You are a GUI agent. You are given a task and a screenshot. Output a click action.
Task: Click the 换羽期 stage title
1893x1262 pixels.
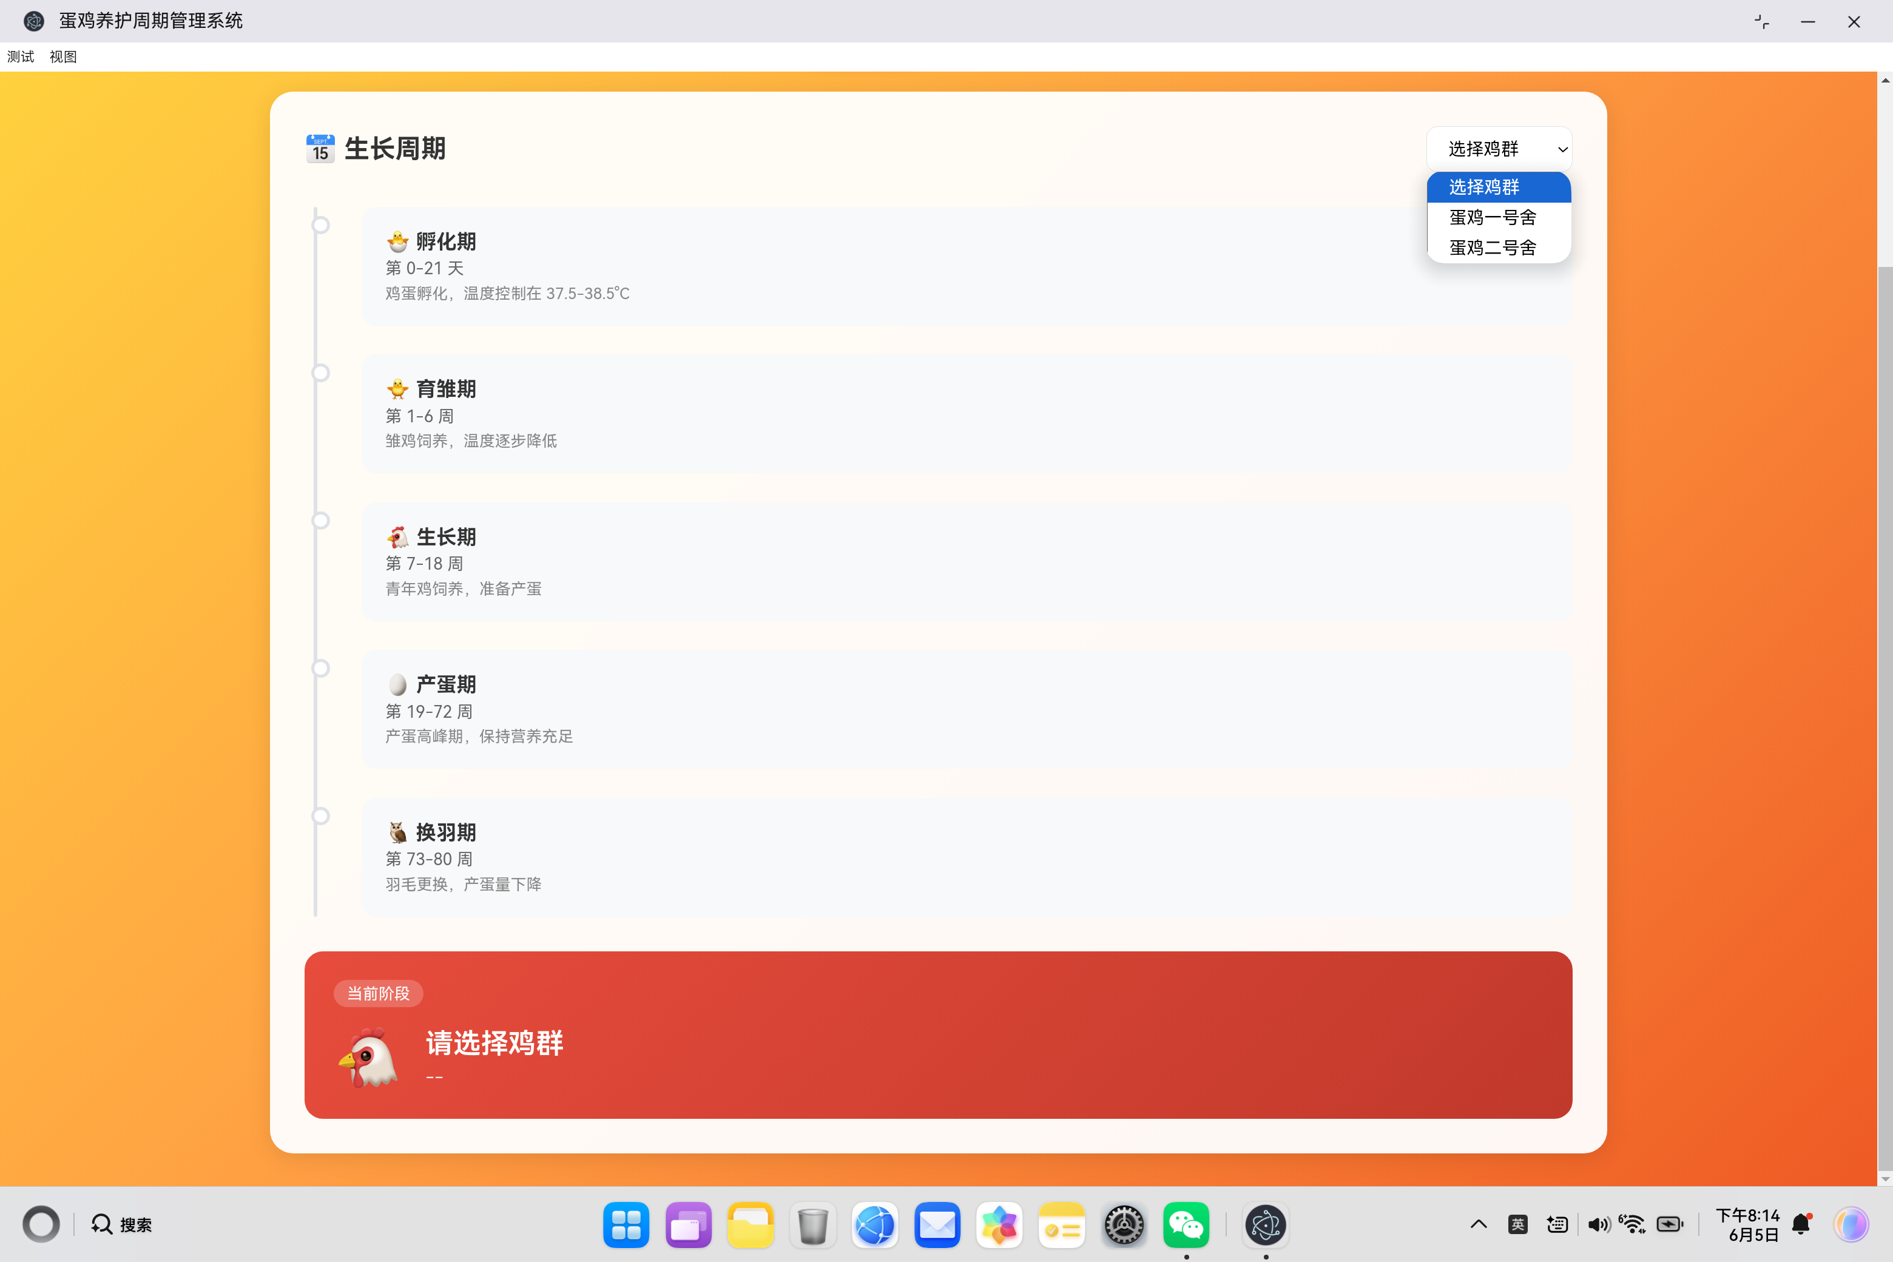pos(446,832)
